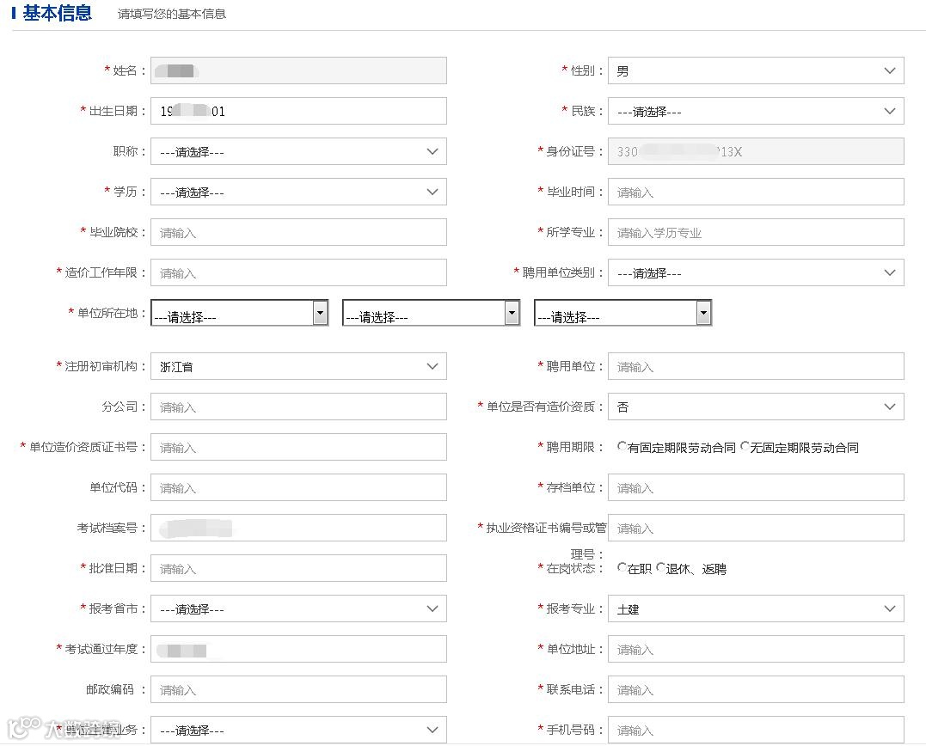The image size is (926, 746).
Task: Select 有固定期限劳动合同 radio option
Action: 622,446
